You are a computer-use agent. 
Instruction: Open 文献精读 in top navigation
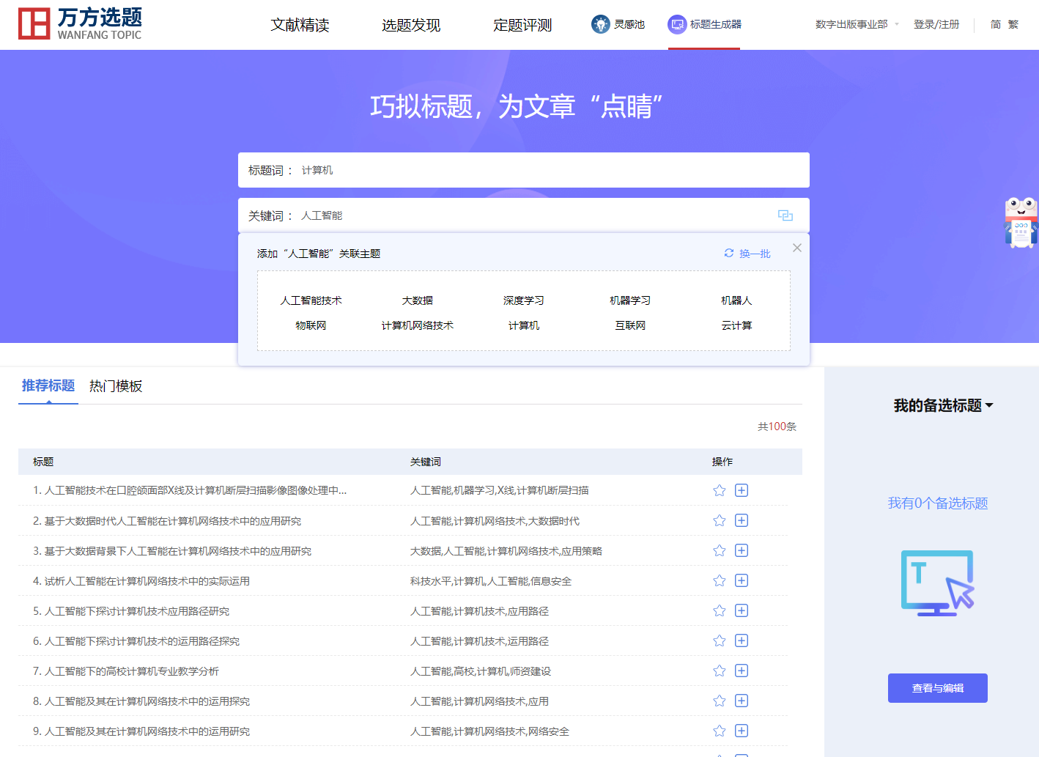(x=300, y=25)
